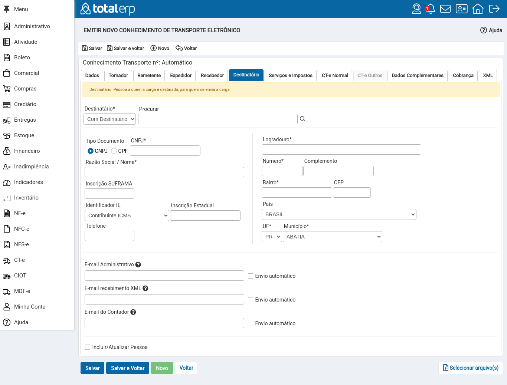Click the Procurar search field
The height and width of the screenshot is (385, 507).
pos(218,119)
